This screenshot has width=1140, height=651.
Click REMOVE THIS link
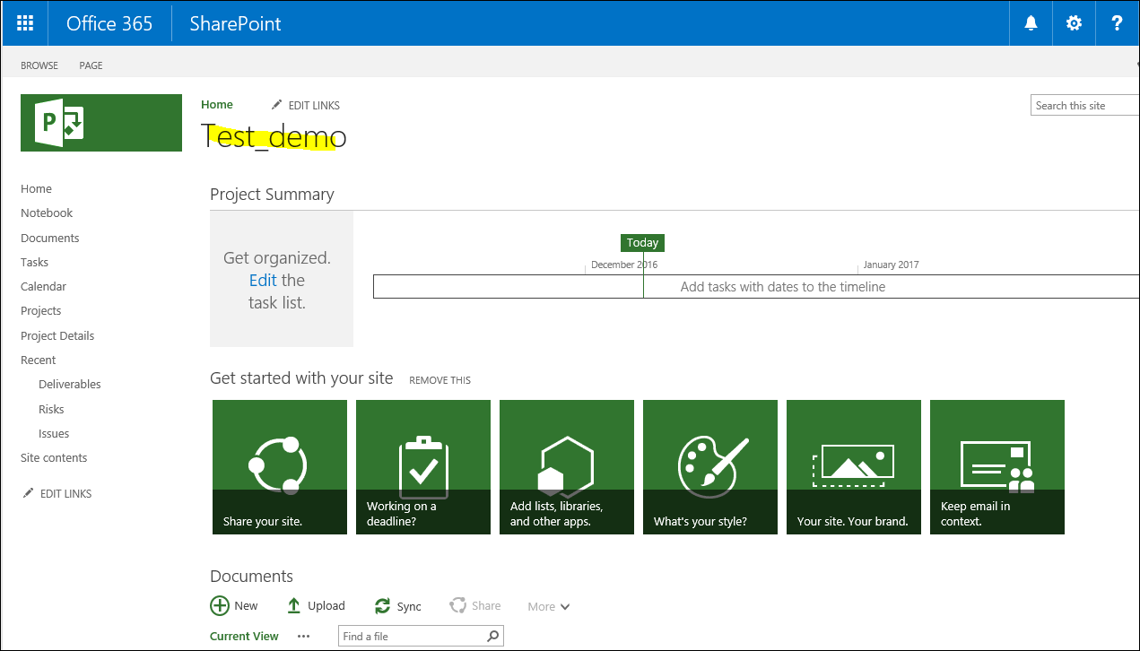439,380
